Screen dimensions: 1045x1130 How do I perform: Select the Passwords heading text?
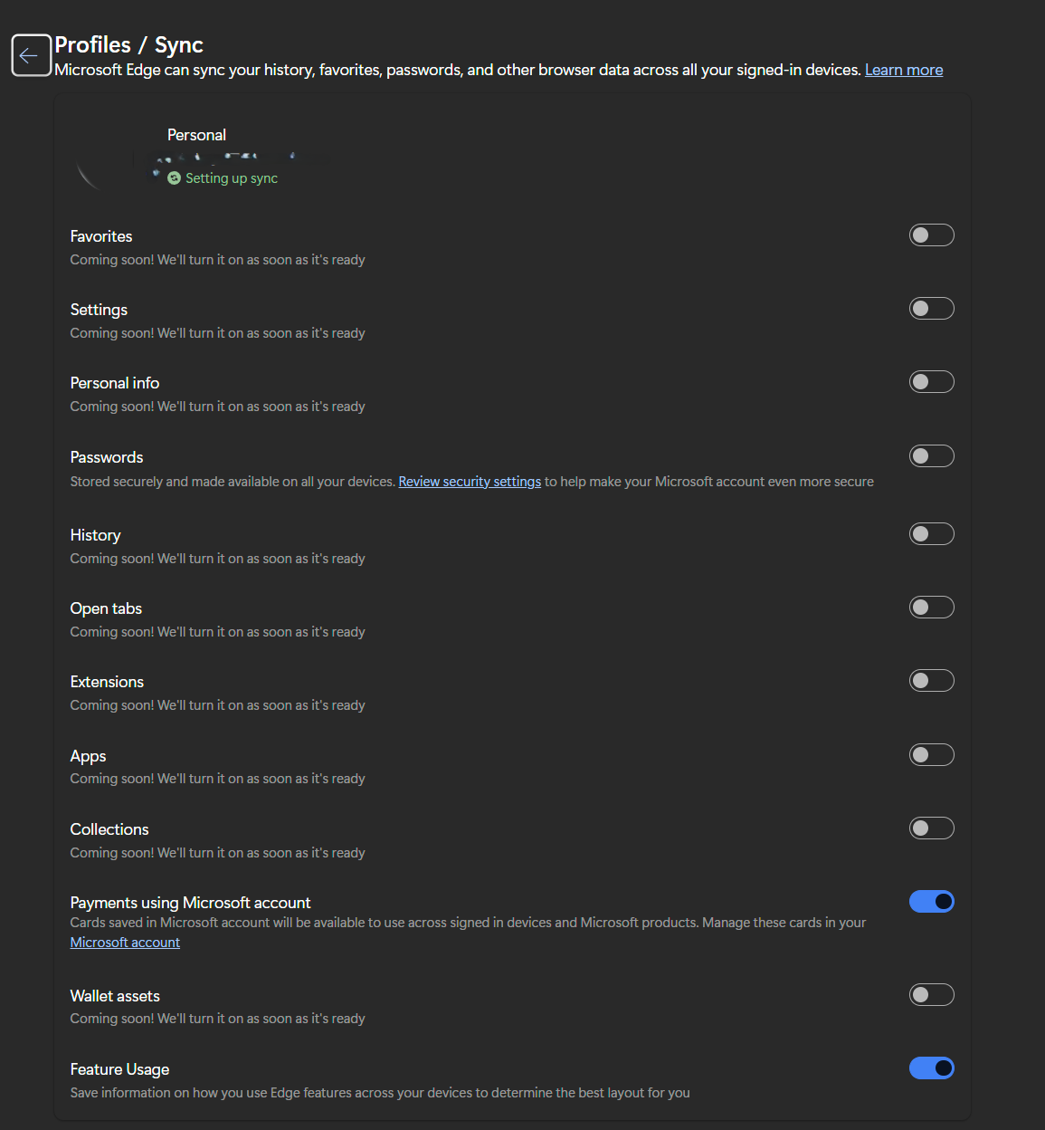pyautogui.click(x=107, y=457)
